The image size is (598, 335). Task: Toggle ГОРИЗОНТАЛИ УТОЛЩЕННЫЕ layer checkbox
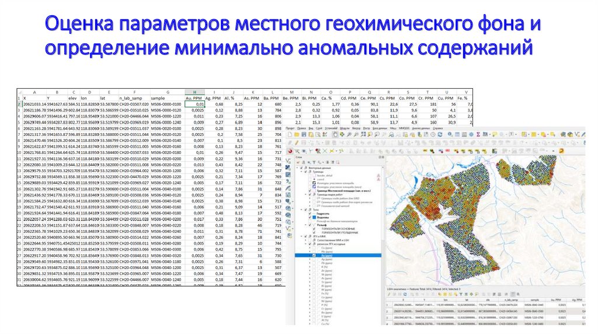pyautogui.click(x=314, y=232)
